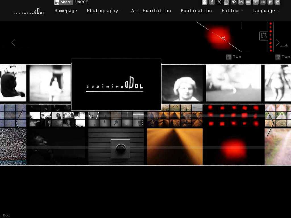Go to the Homepage menu item
The image size is (291, 218).
66,11
